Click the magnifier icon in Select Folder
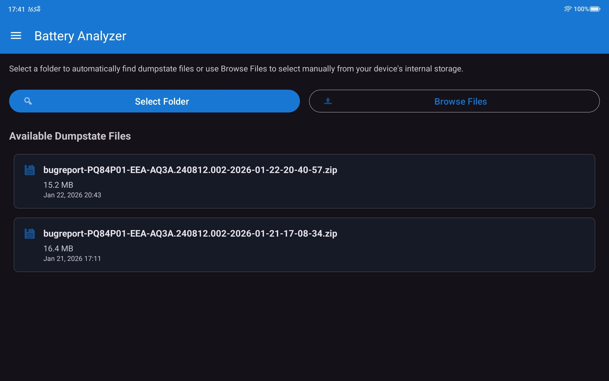This screenshot has width=609, height=381. [x=28, y=101]
